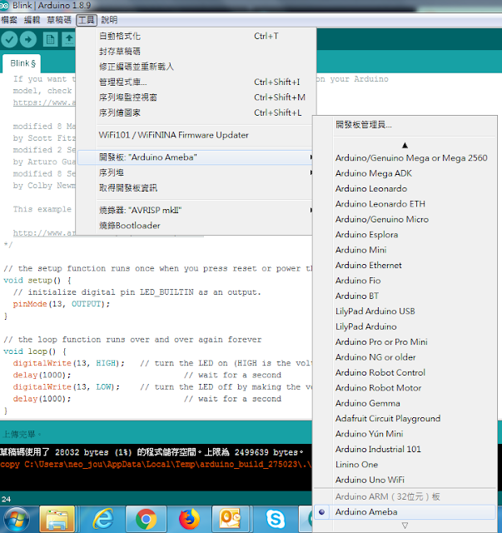502x533 pixels.
Task: Click the Open sketch up-arrow icon
Action: click(x=68, y=40)
